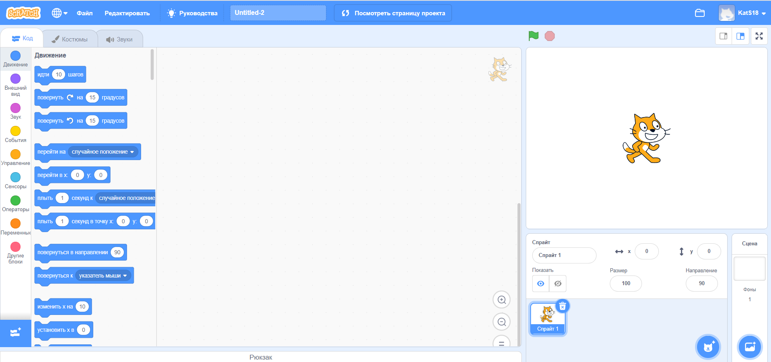This screenshot has height=362, width=771.
Task: Click the sprite y coordinate field
Action: click(x=709, y=251)
